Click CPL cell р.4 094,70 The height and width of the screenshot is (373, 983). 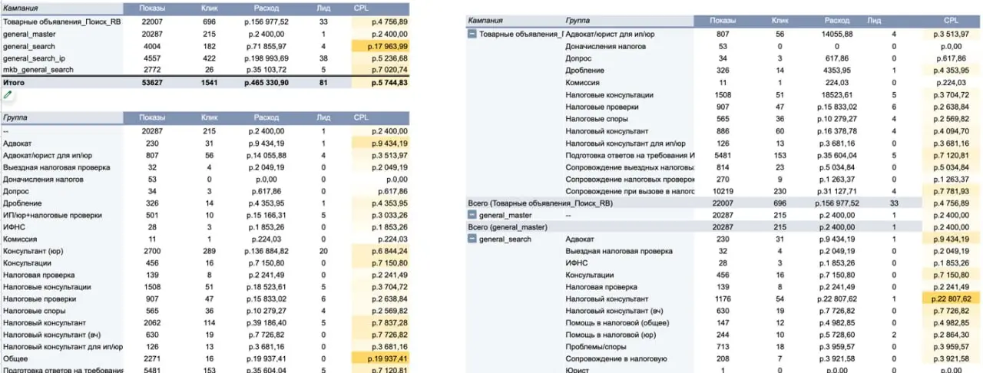click(x=952, y=130)
